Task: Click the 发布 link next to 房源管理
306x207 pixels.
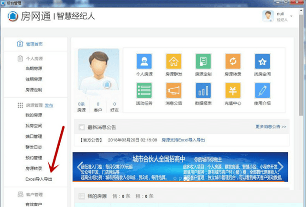Action: tap(49, 105)
